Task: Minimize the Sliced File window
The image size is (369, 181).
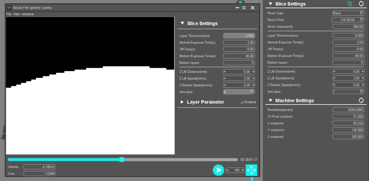Action: (237, 8)
